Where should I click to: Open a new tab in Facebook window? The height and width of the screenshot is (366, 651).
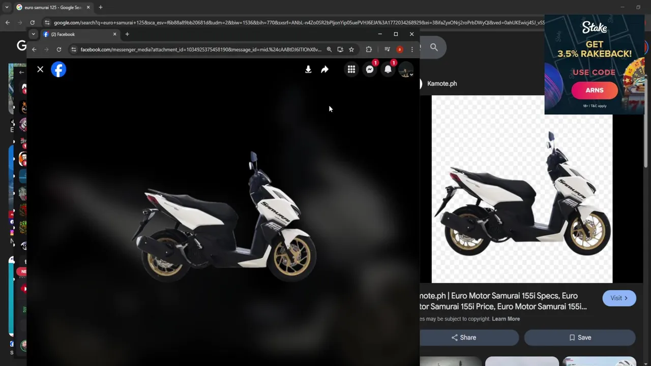tap(127, 34)
